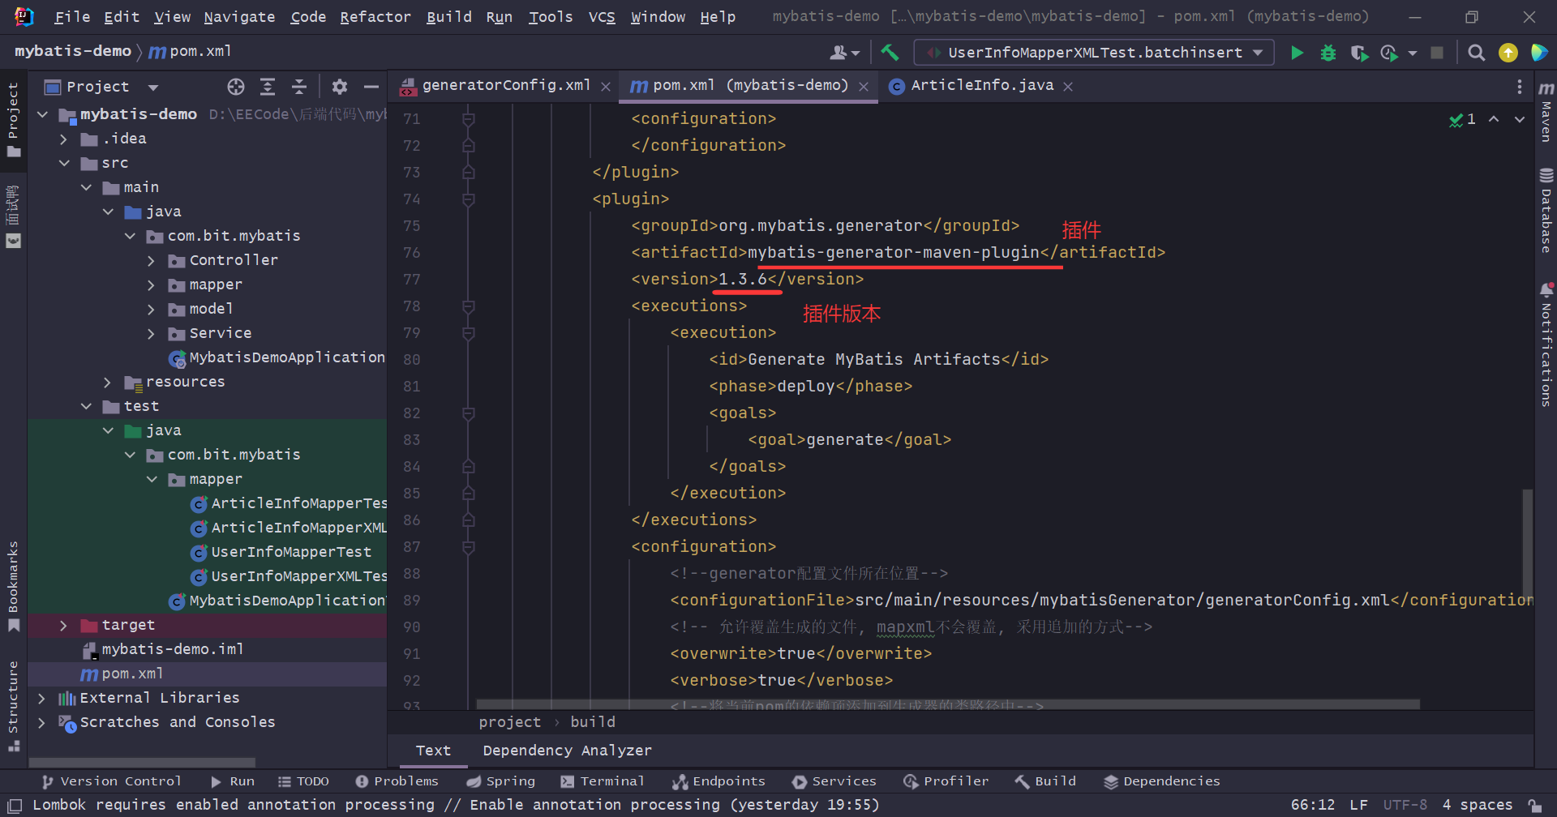
Task: Click the UTF-8 encoding in the status bar
Action: pyautogui.click(x=1405, y=806)
